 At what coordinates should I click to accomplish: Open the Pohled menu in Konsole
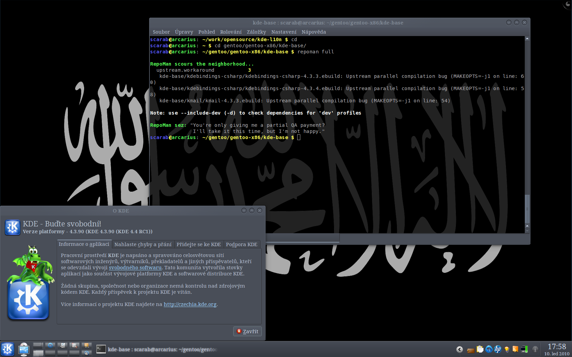pyautogui.click(x=207, y=32)
